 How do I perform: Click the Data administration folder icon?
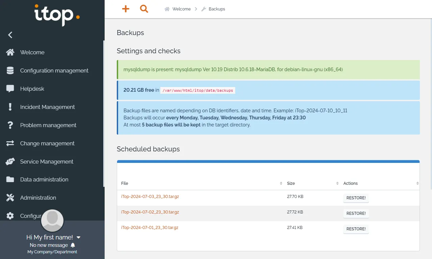[10, 179]
